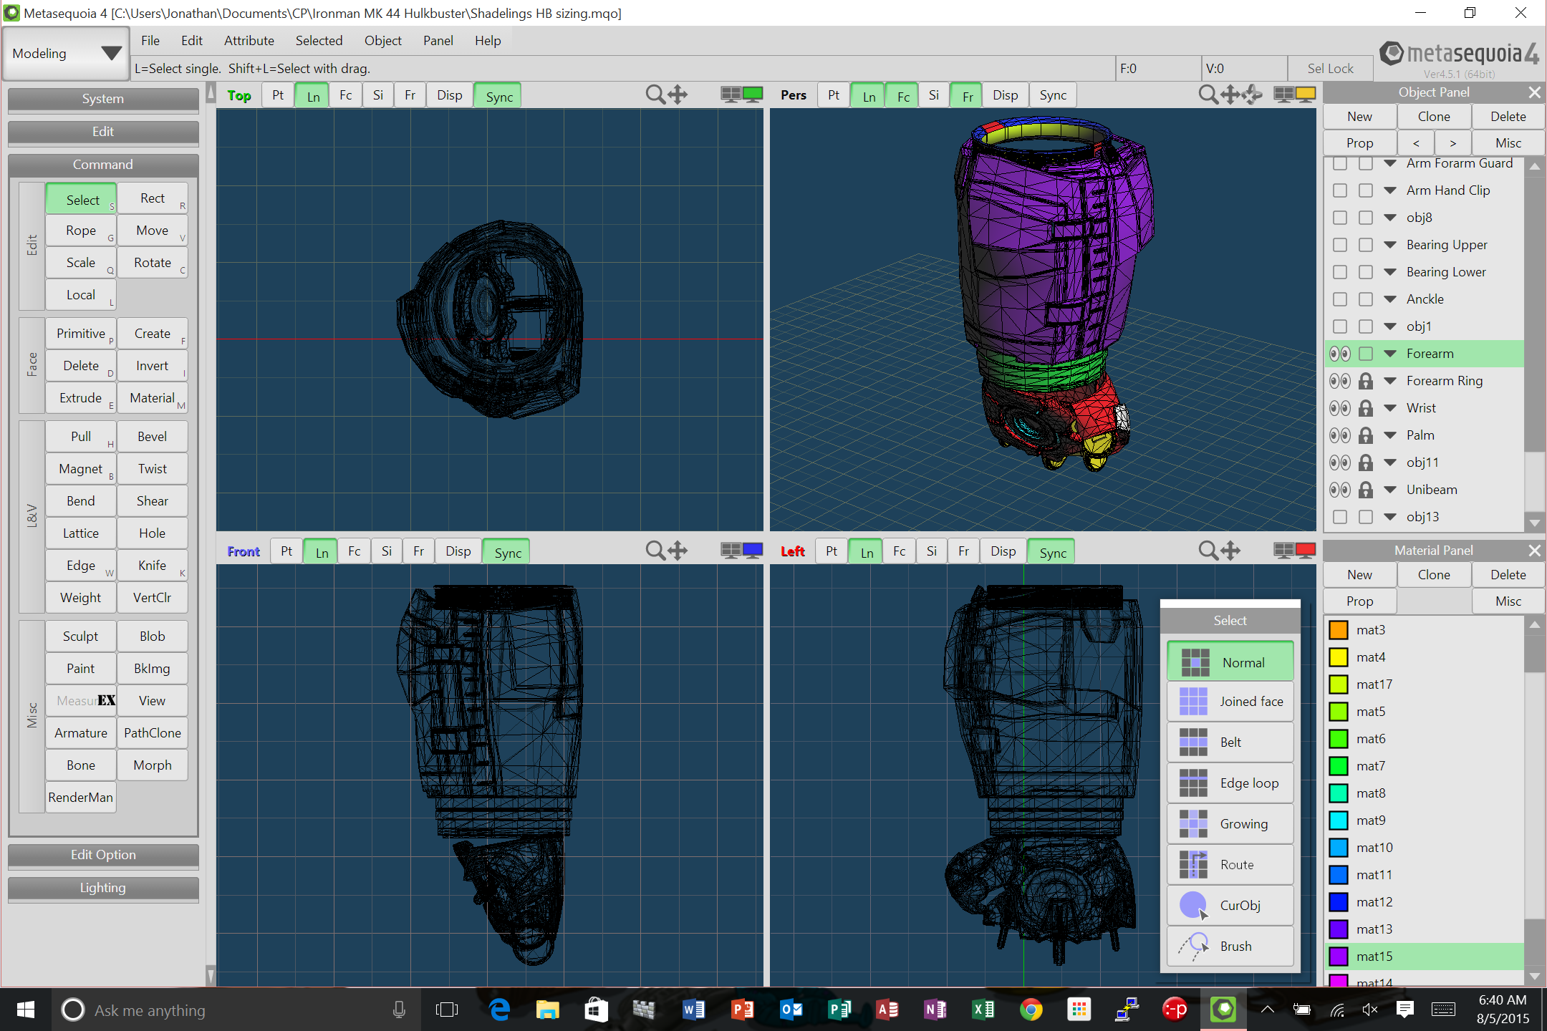Screen dimensions: 1547x1031
Task: Click the rotate view icon in Pers viewport
Action: tap(1253, 95)
